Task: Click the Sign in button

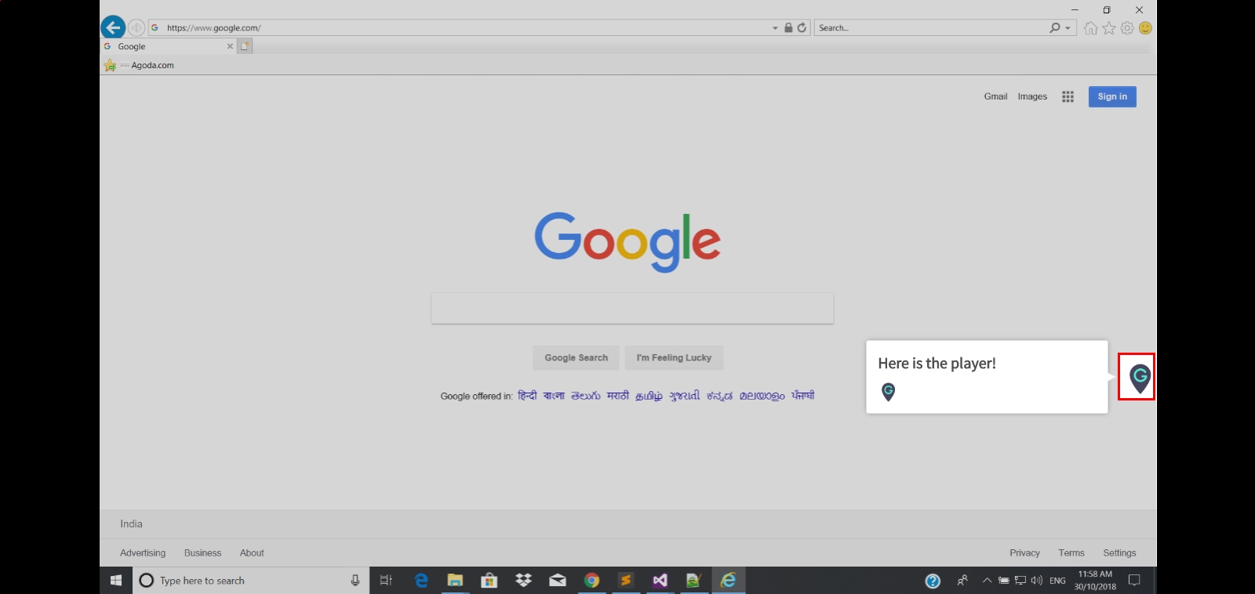Action: (x=1112, y=96)
